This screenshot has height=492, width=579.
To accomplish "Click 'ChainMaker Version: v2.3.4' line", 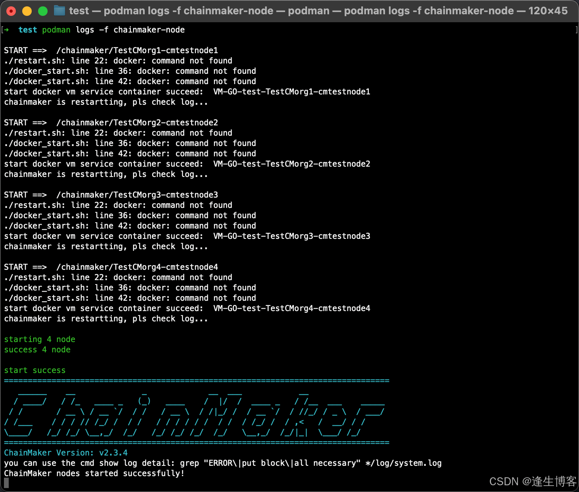I will pyautogui.click(x=66, y=453).
